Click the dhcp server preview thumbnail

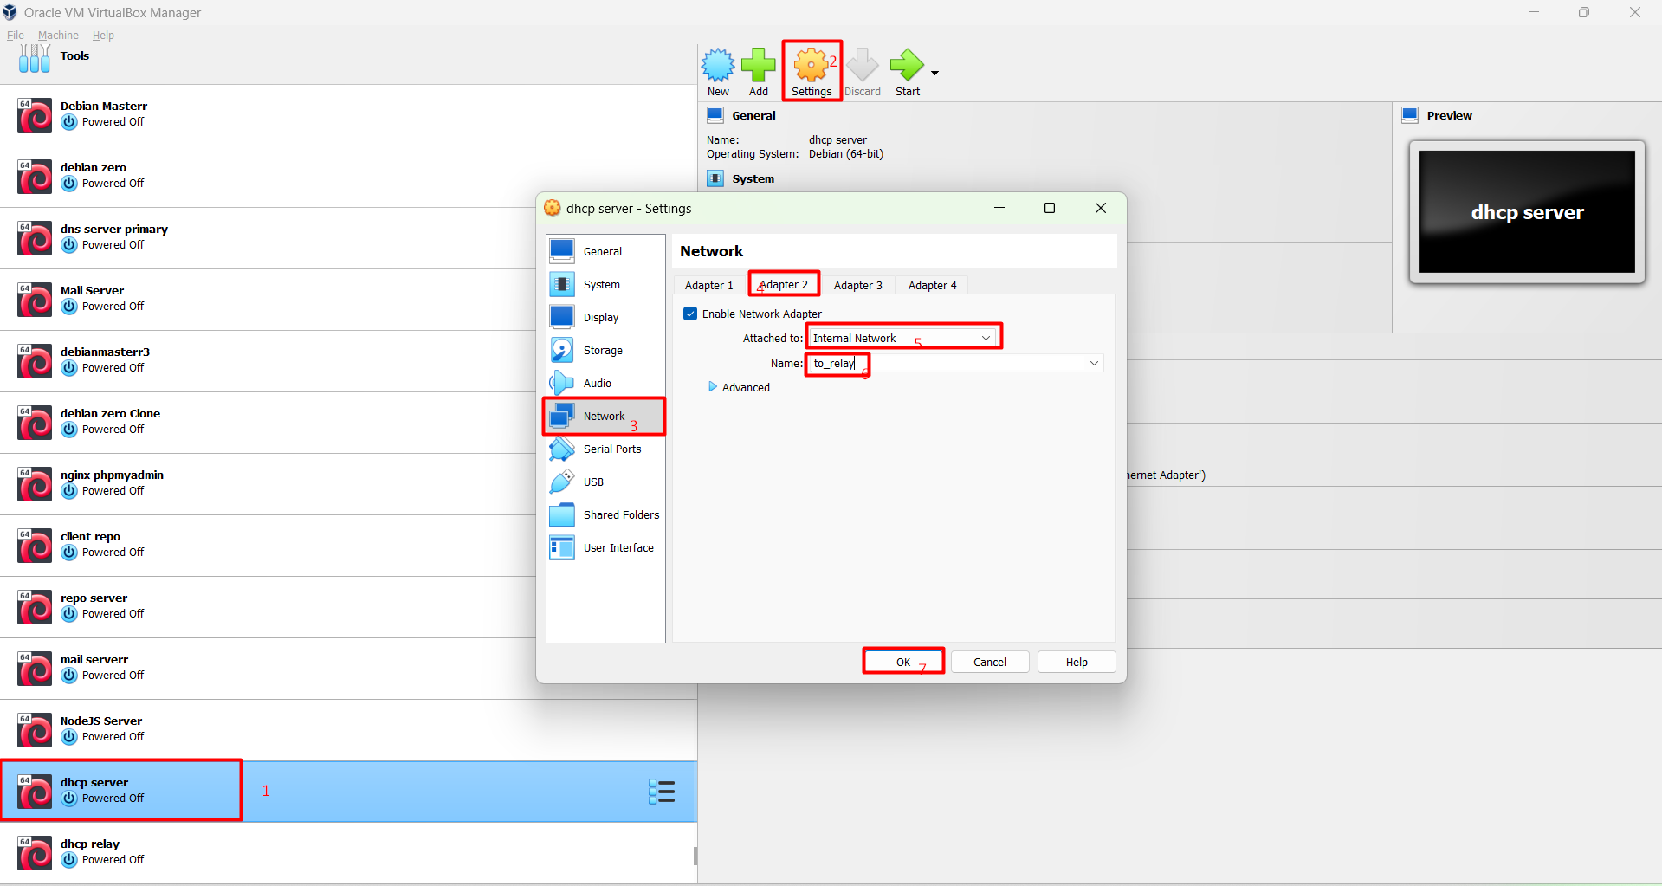click(1527, 212)
